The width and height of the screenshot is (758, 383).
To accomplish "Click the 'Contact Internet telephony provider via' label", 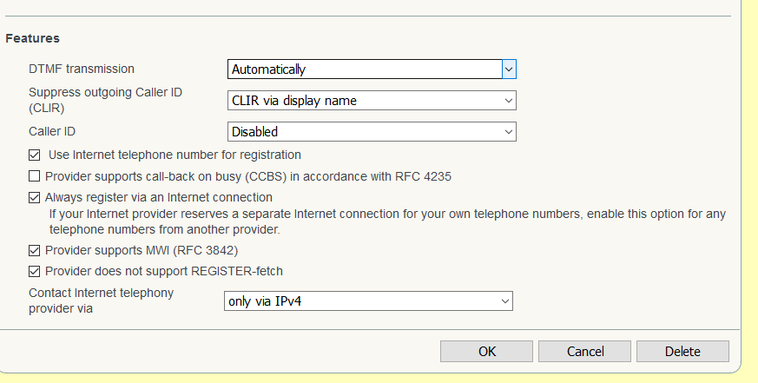I will pyautogui.click(x=101, y=300).
